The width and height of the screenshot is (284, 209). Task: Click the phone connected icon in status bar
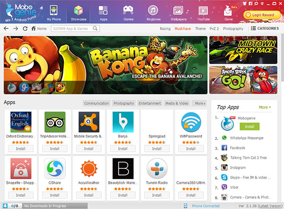pos(186,206)
